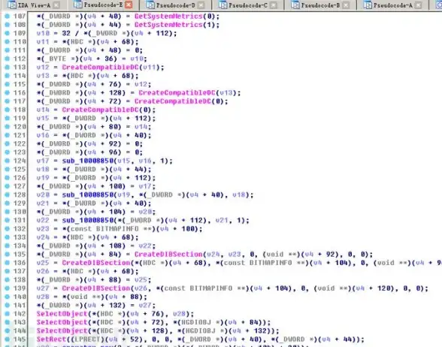Close the Pseudocode-C tab
This screenshot has height=347, width=442.
click(274, 5)
